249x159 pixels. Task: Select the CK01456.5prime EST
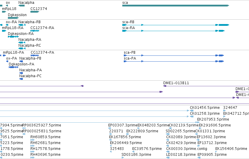(192, 111)
